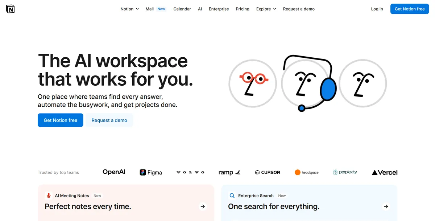435x221 pixels.
Task: Open the Pricing nav item
Action: [243, 9]
